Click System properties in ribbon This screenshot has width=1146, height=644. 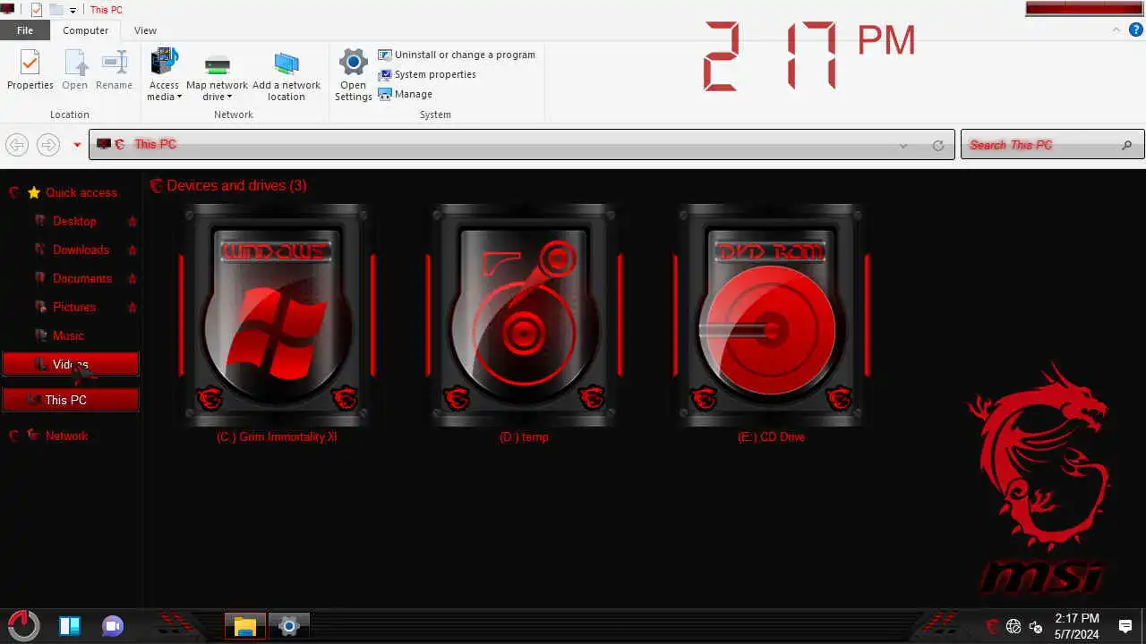tap(427, 74)
